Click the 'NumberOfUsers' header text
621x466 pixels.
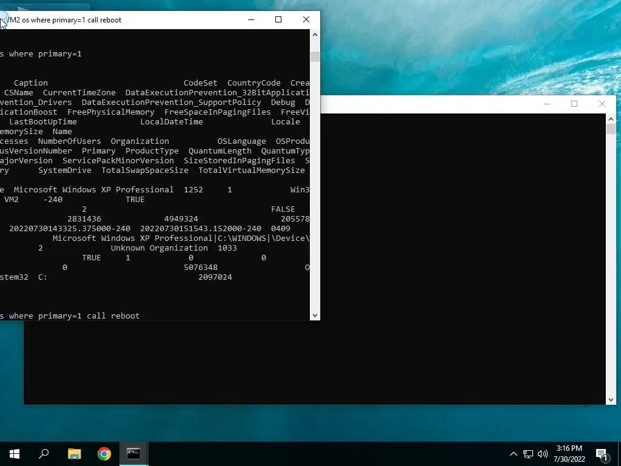pyautogui.click(x=69, y=141)
